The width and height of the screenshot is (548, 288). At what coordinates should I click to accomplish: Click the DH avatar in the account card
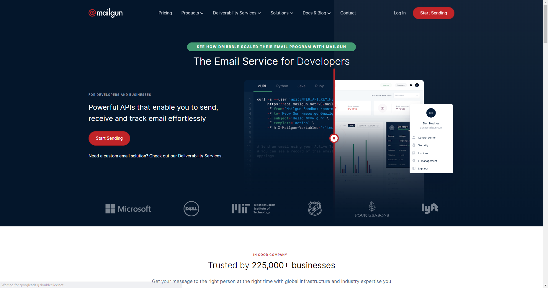click(431, 113)
